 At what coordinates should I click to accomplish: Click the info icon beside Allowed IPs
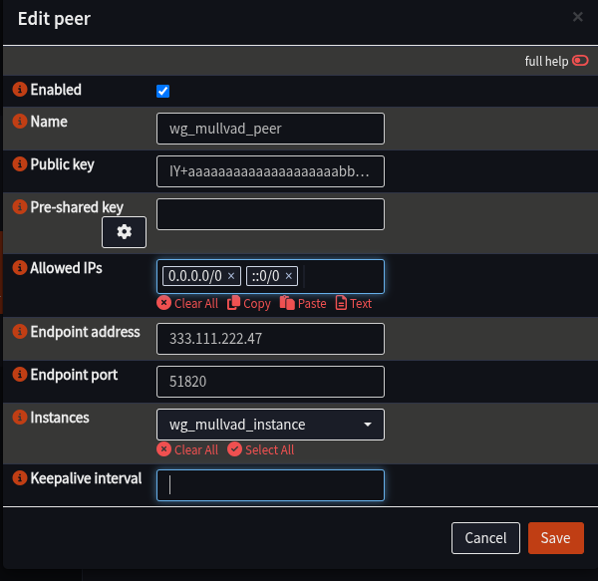pyautogui.click(x=20, y=268)
